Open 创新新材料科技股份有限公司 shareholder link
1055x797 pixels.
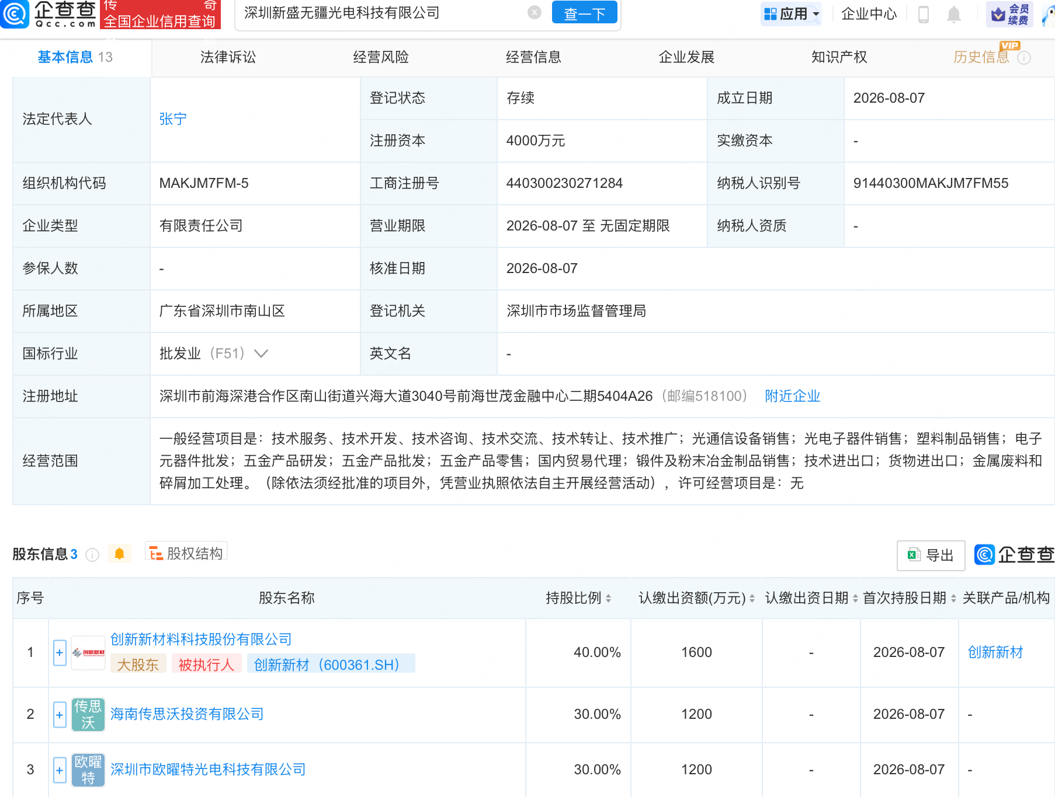tap(201, 639)
